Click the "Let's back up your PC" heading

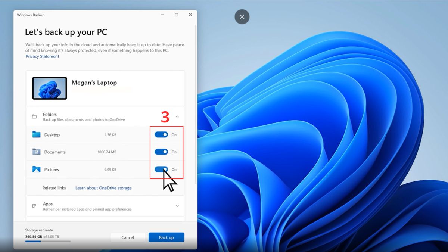[x=66, y=32]
